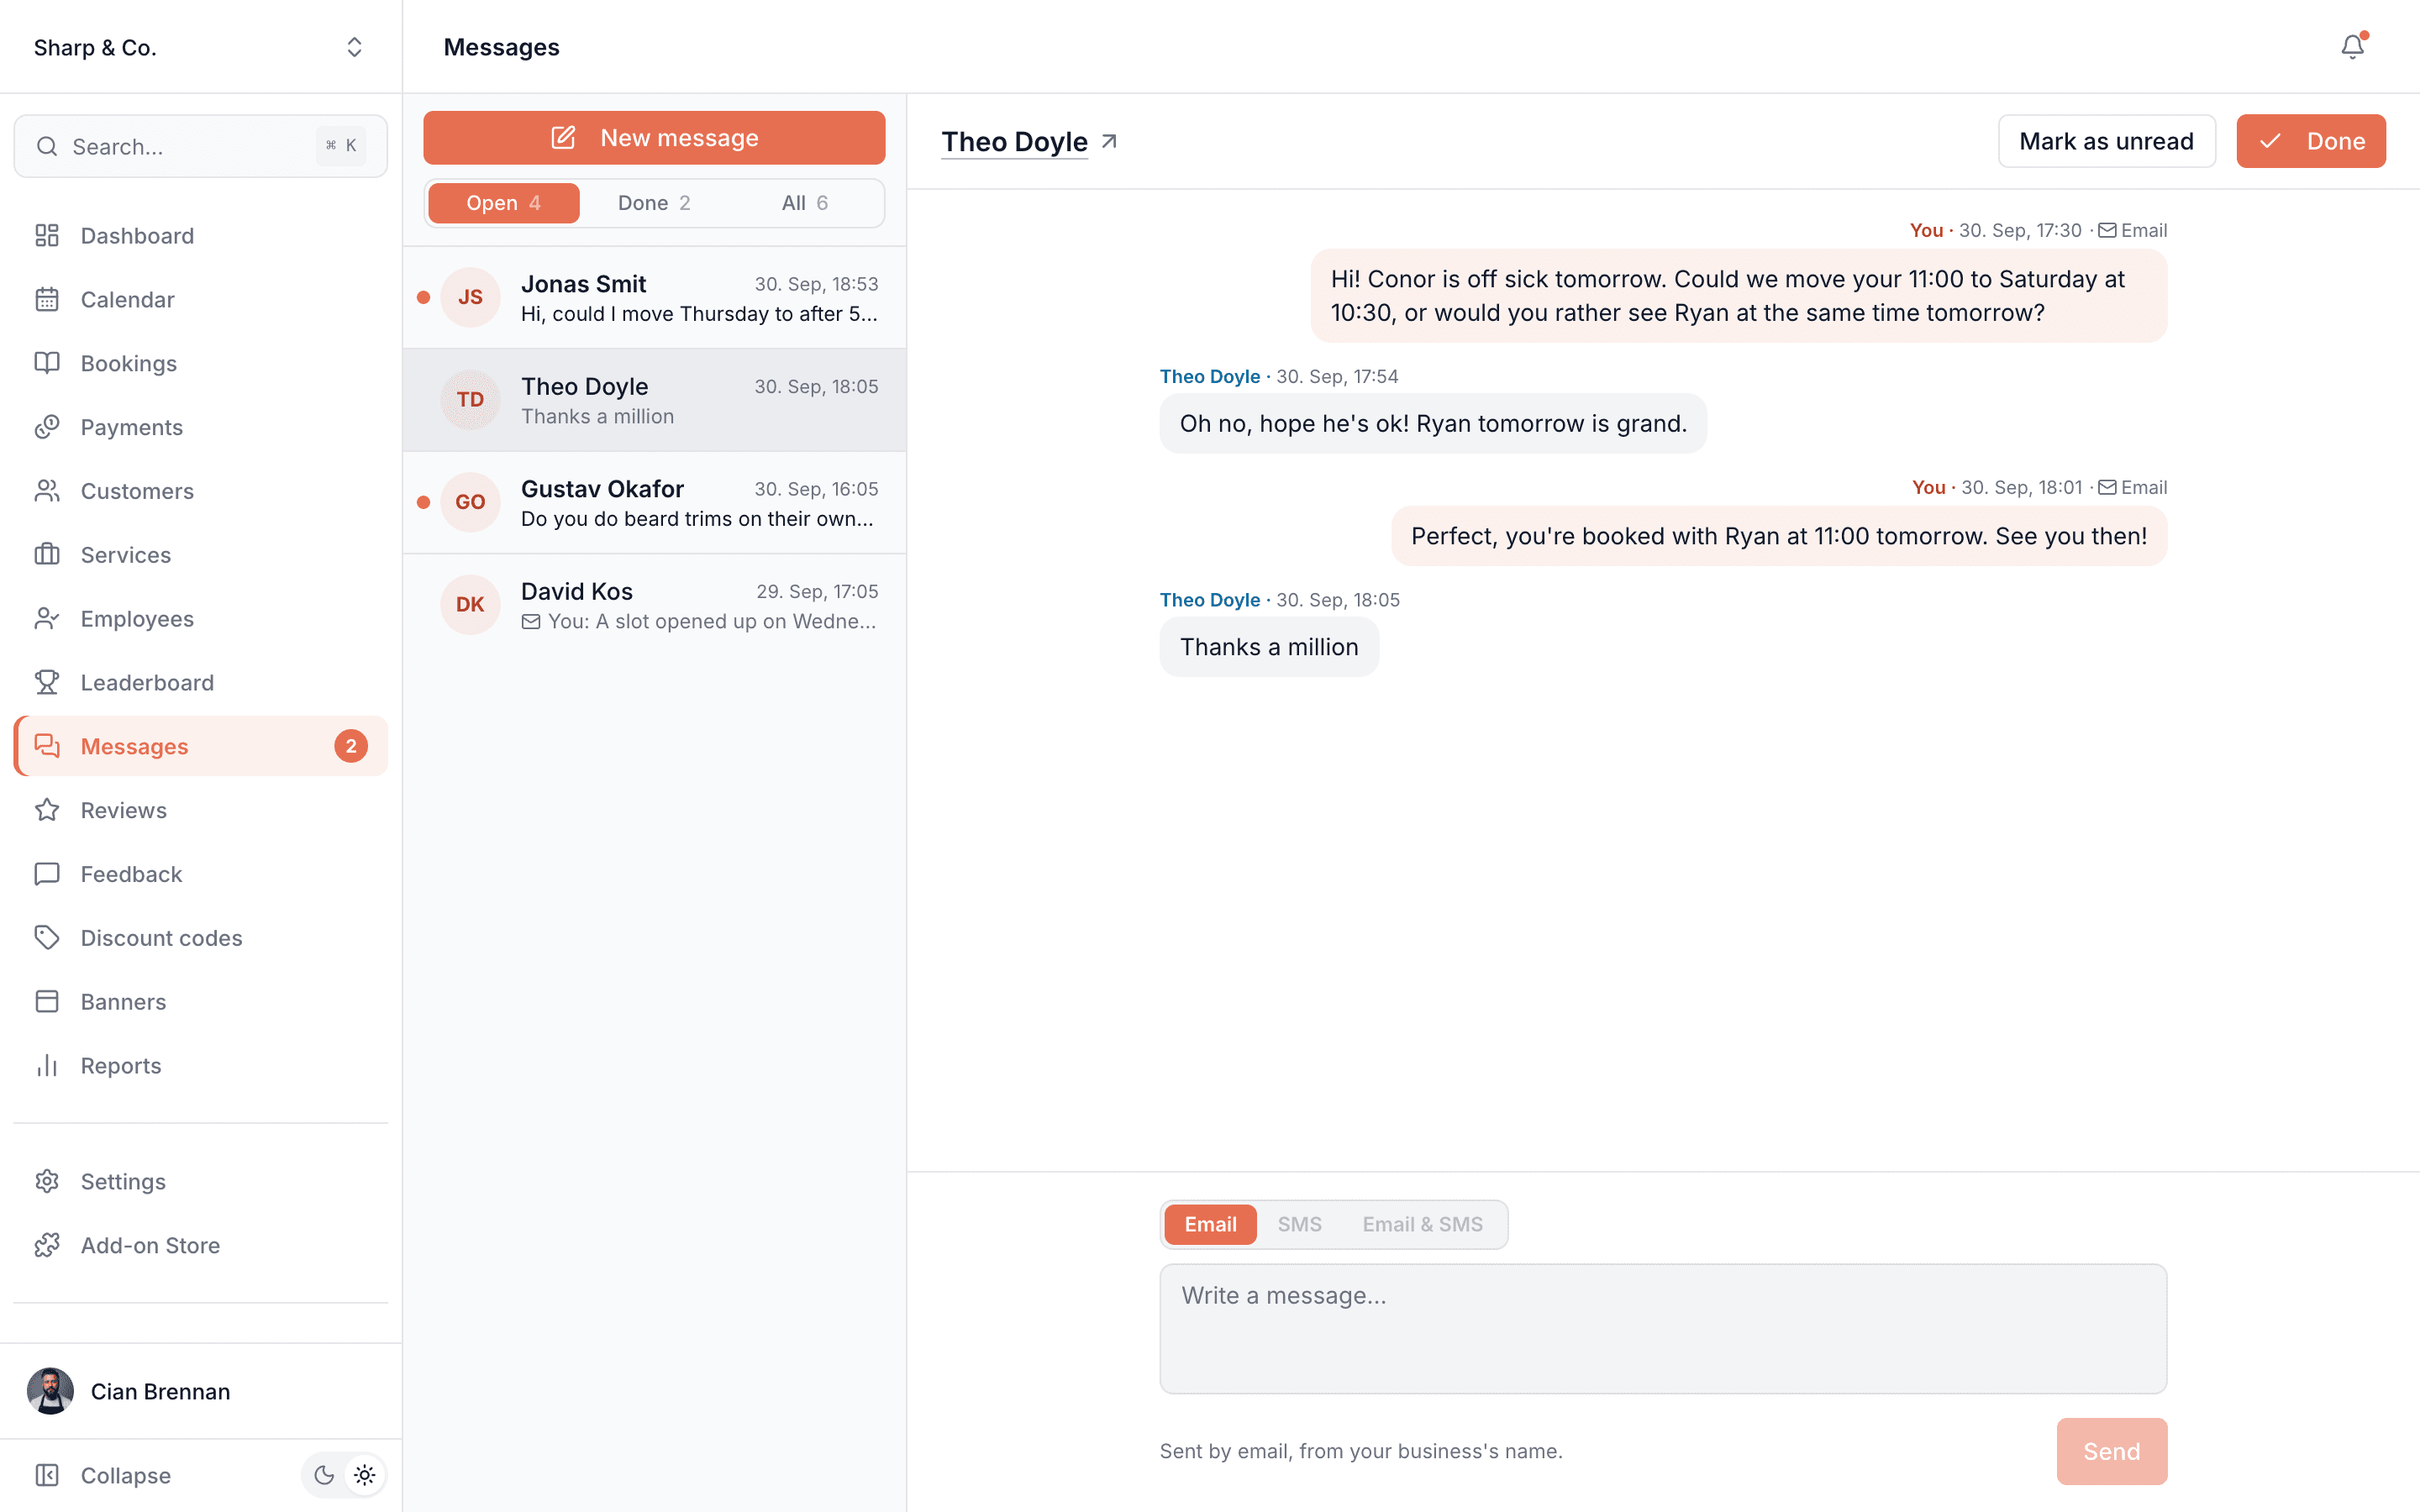Open Messages in the sidebar
This screenshot has height=1512, width=2420.
[200, 746]
